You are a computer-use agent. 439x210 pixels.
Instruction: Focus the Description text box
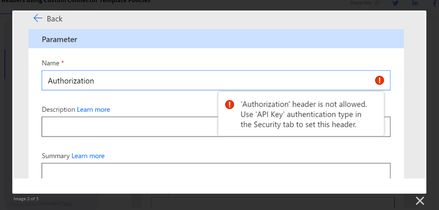216,127
